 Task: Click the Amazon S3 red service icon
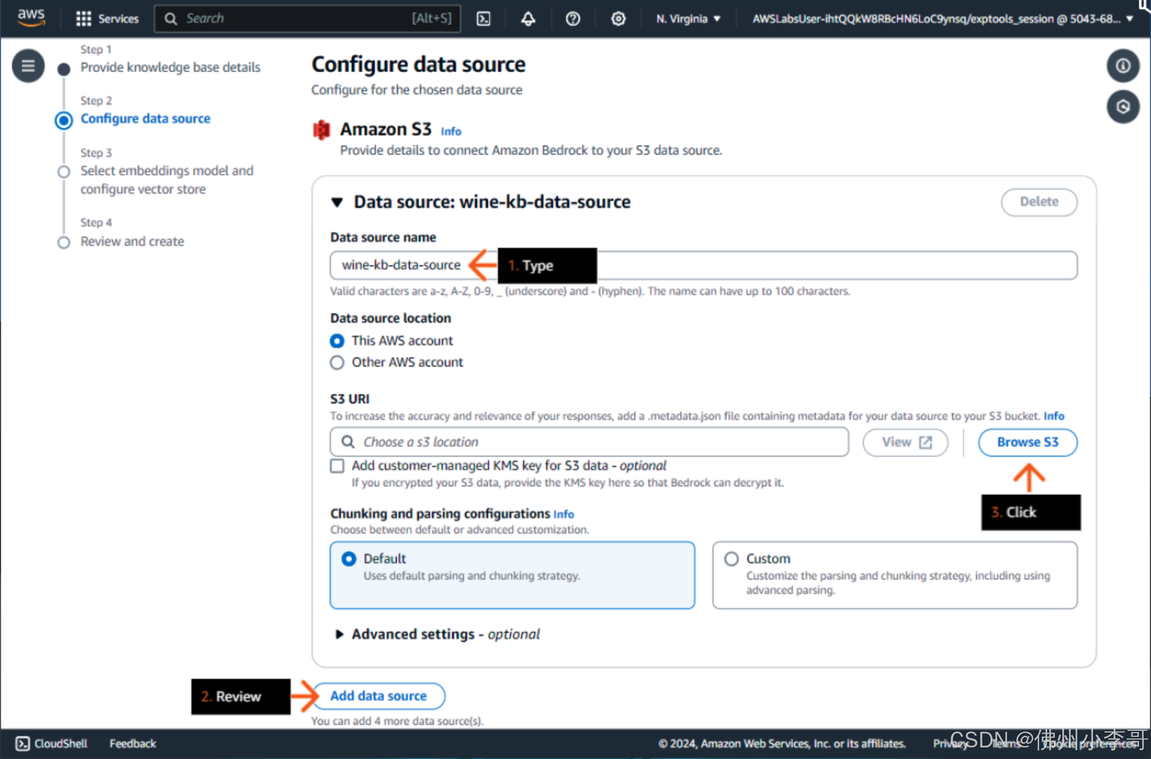pos(321,130)
